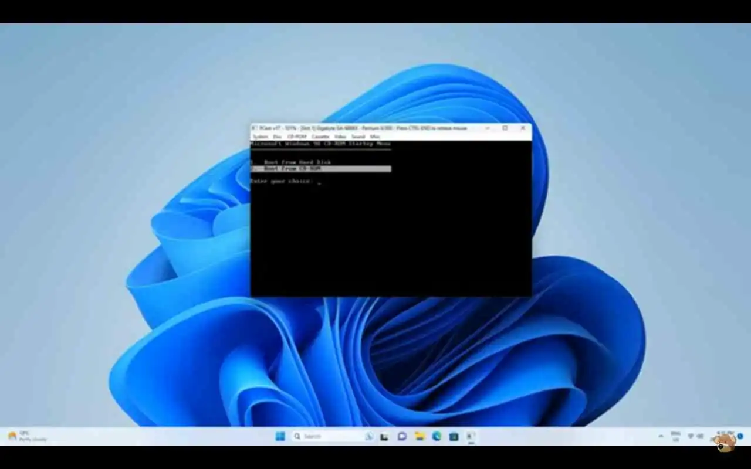
Task: Open the weather widget on the taskbar
Action: click(x=27, y=436)
